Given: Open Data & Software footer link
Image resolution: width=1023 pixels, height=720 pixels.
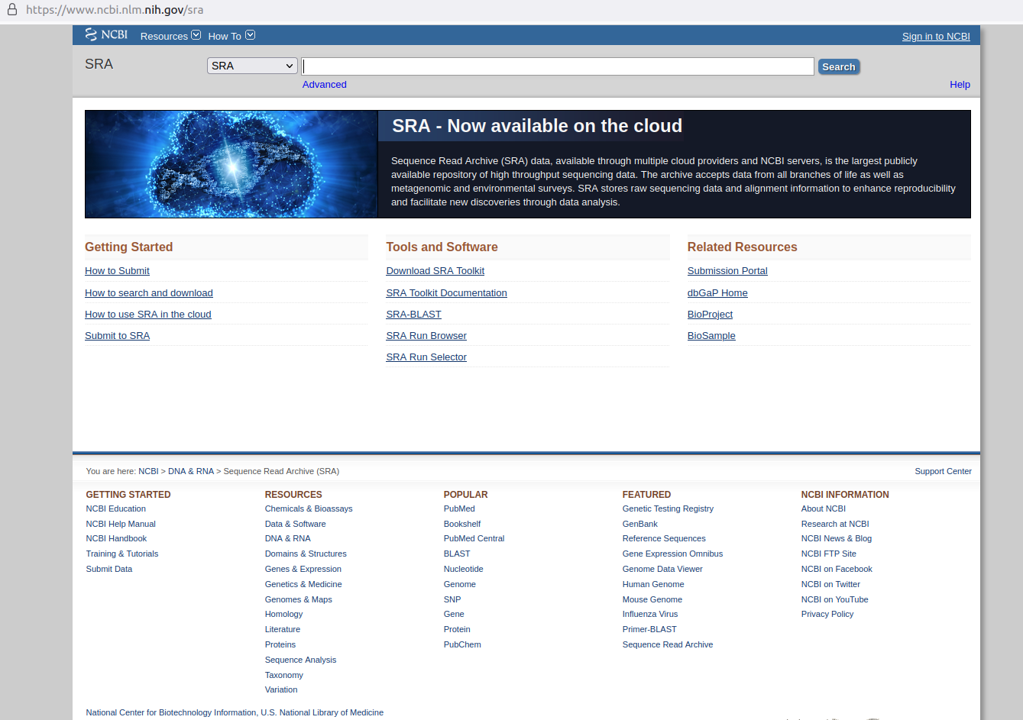Looking at the screenshot, I should tap(296, 524).
